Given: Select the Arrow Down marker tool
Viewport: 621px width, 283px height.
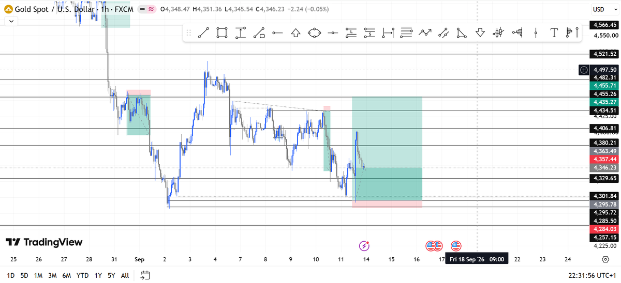Looking at the screenshot, I should [480, 33].
